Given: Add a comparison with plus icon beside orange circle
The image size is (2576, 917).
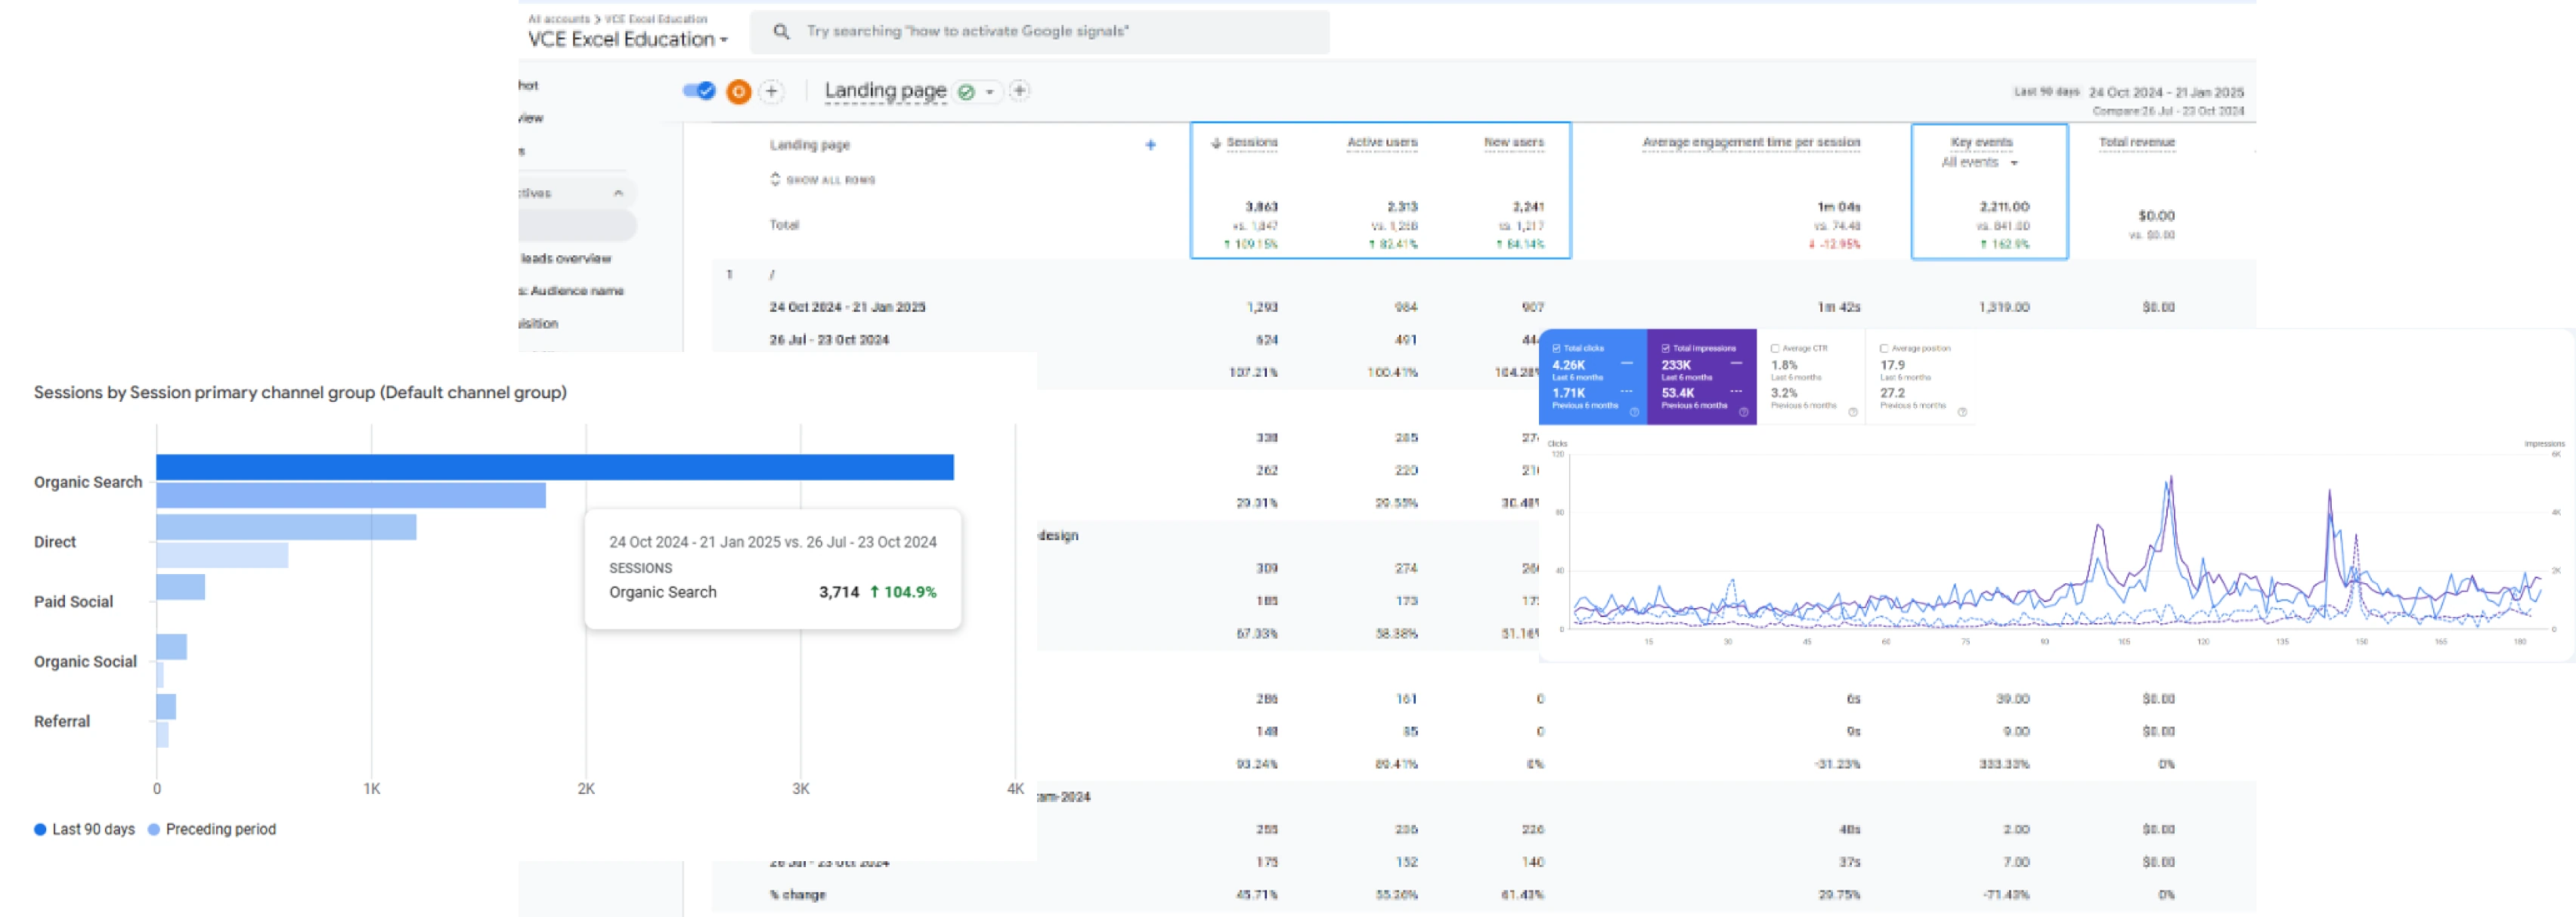Looking at the screenshot, I should pyautogui.click(x=771, y=92).
